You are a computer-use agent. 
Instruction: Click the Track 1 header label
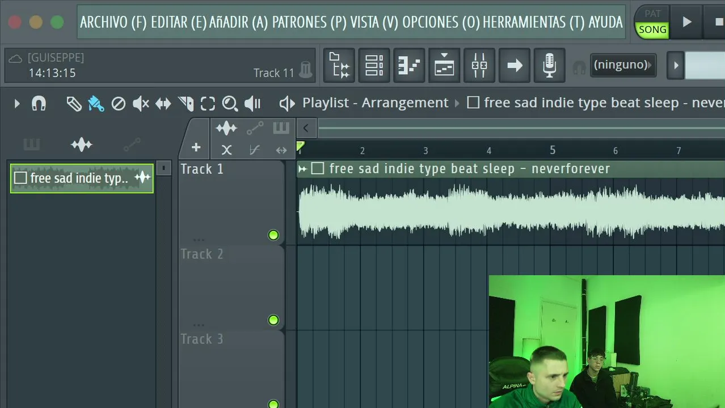tap(202, 169)
